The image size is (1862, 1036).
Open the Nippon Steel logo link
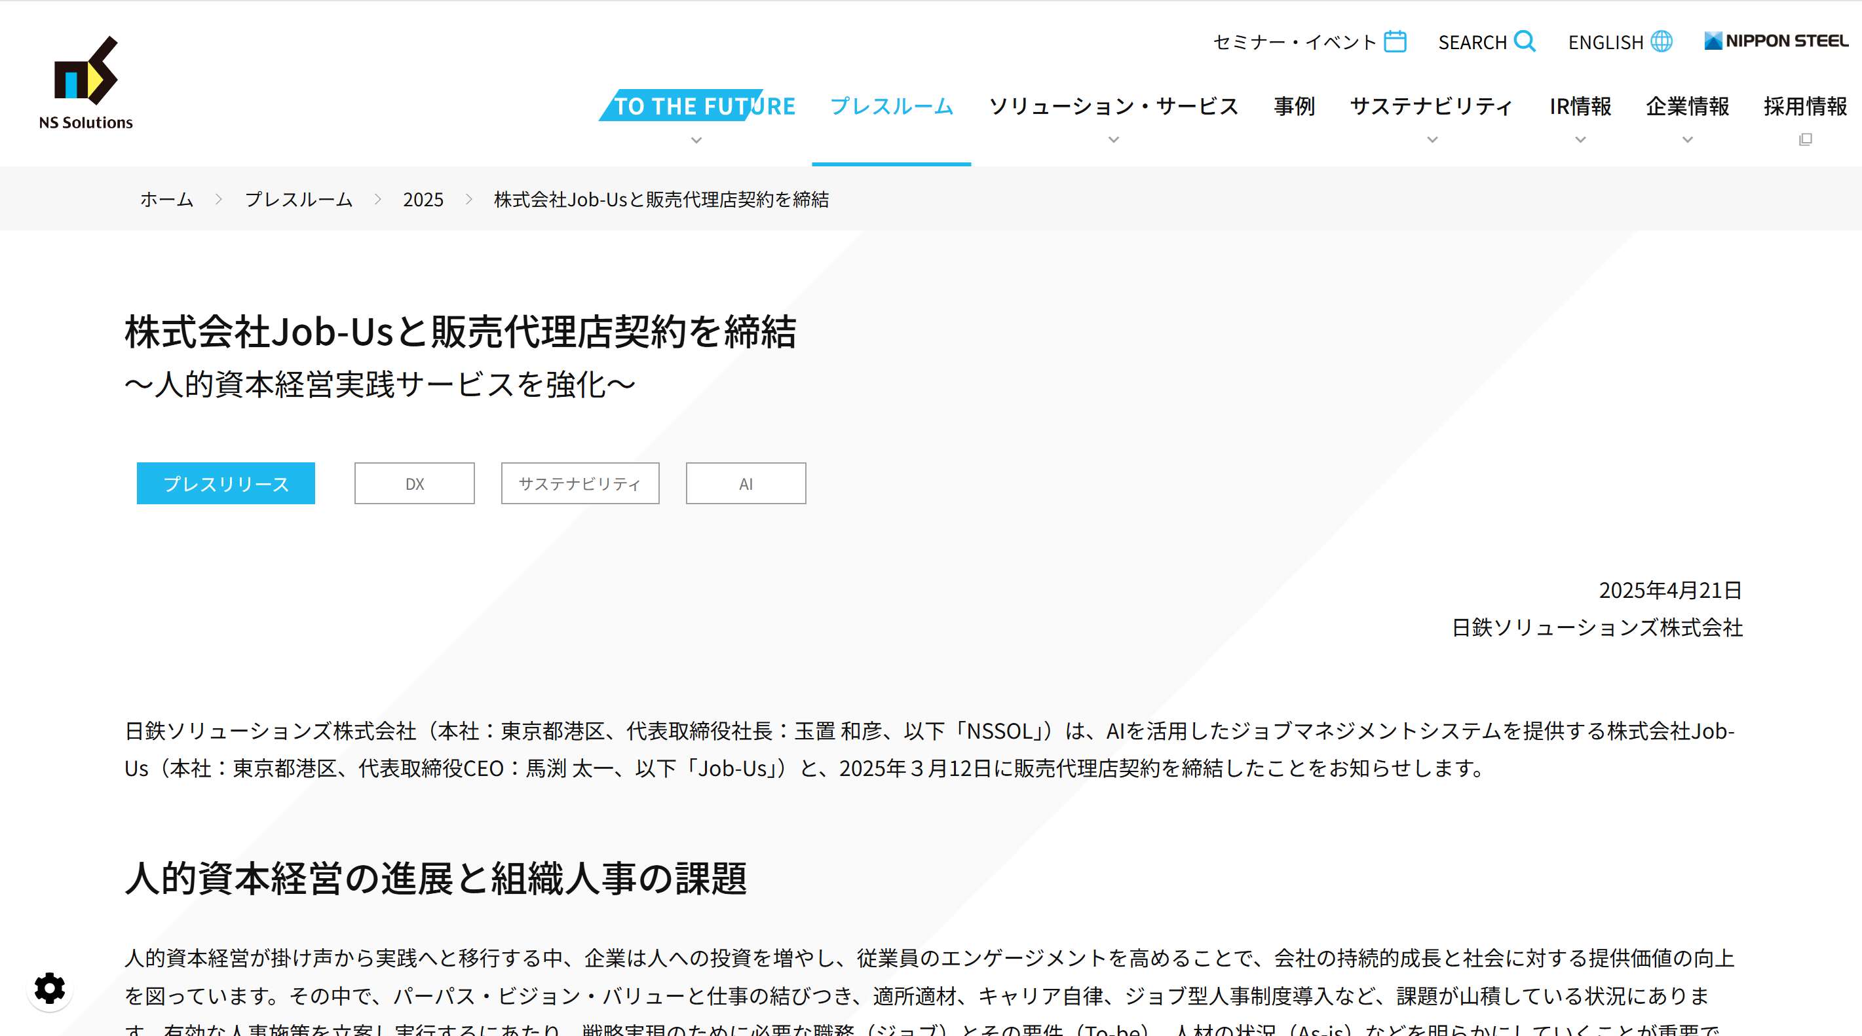click(1776, 41)
